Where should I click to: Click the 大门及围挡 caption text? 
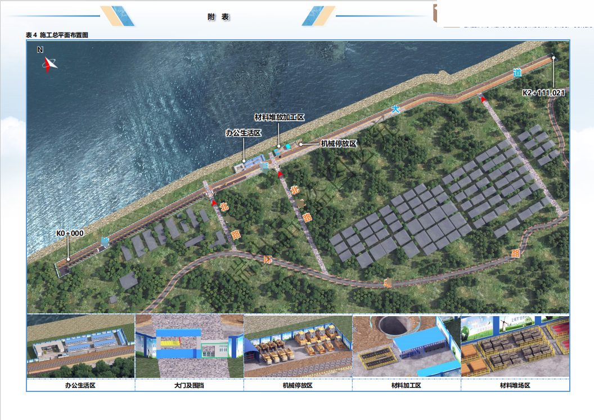[x=189, y=386]
